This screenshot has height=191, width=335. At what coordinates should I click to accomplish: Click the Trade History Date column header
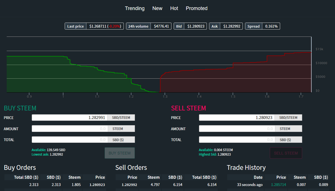coord(258,177)
